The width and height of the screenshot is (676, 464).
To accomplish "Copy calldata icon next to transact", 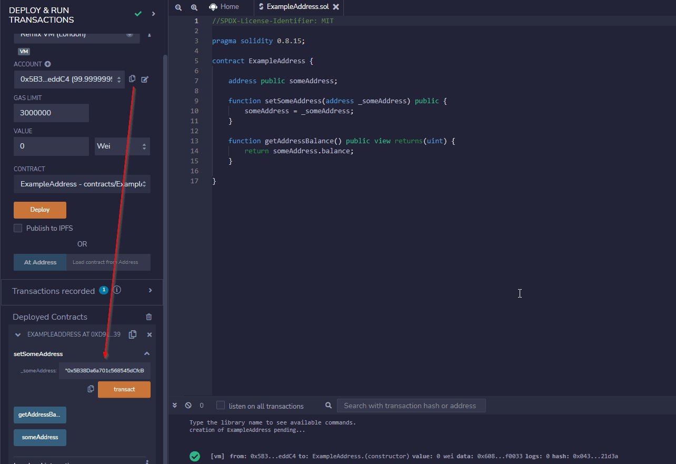I will pos(91,389).
